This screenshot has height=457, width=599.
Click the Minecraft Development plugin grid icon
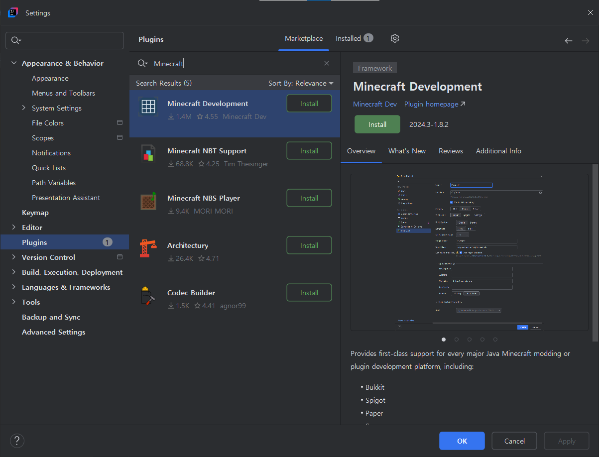point(148,107)
